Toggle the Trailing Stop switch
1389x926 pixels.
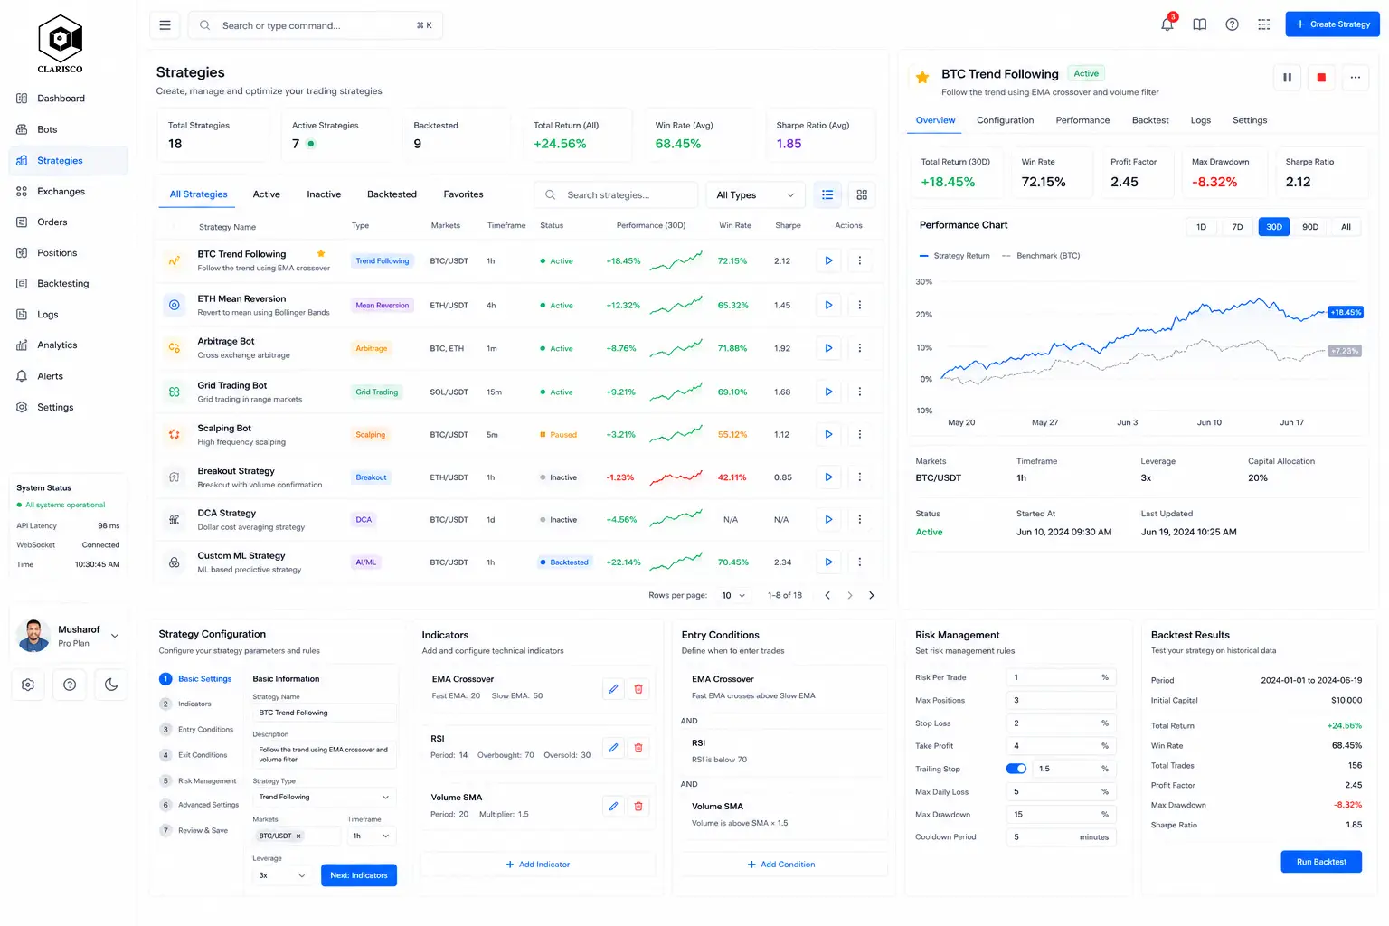click(x=1016, y=769)
